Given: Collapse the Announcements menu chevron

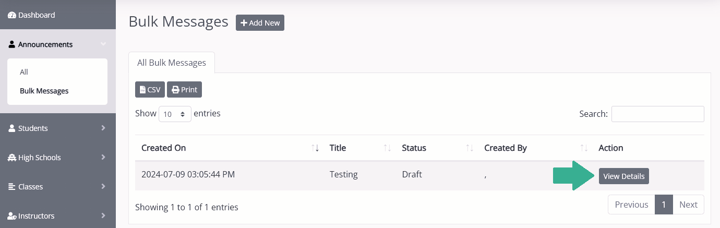Looking at the screenshot, I should pyautogui.click(x=103, y=44).
